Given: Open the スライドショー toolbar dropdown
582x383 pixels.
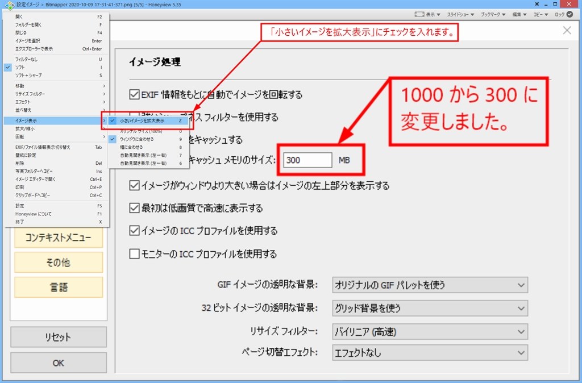Looking at the screenshot, I should 460,14.
